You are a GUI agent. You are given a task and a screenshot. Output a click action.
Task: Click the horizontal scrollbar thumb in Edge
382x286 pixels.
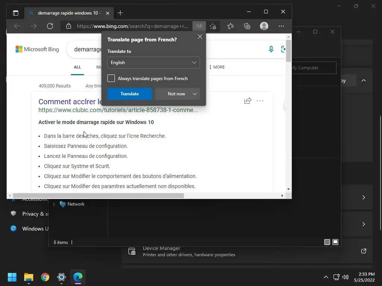pyautogui.click(x=98, y=196)
